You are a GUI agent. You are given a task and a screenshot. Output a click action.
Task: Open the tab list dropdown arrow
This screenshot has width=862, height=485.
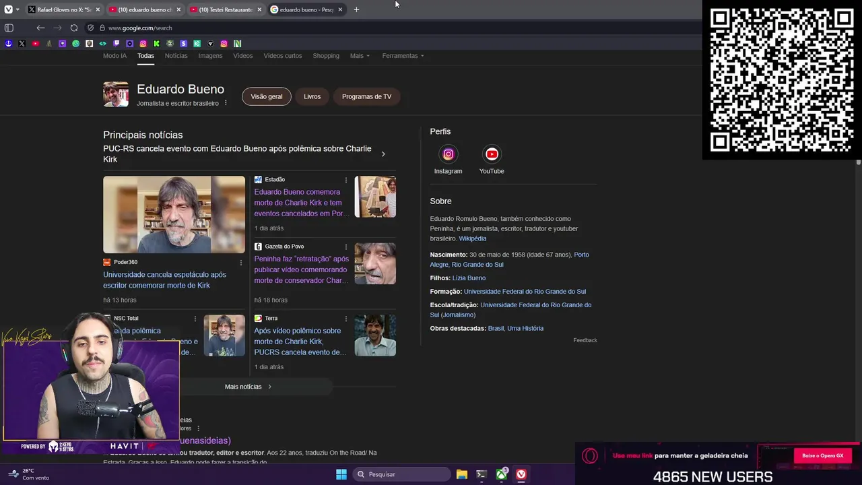pos(18,9)
